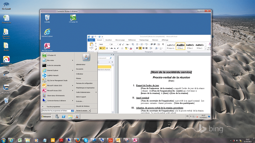Screen dimensions: 255x143
Task: Click the PowerShell icon in remote taskbar
Action: (64, 116)
